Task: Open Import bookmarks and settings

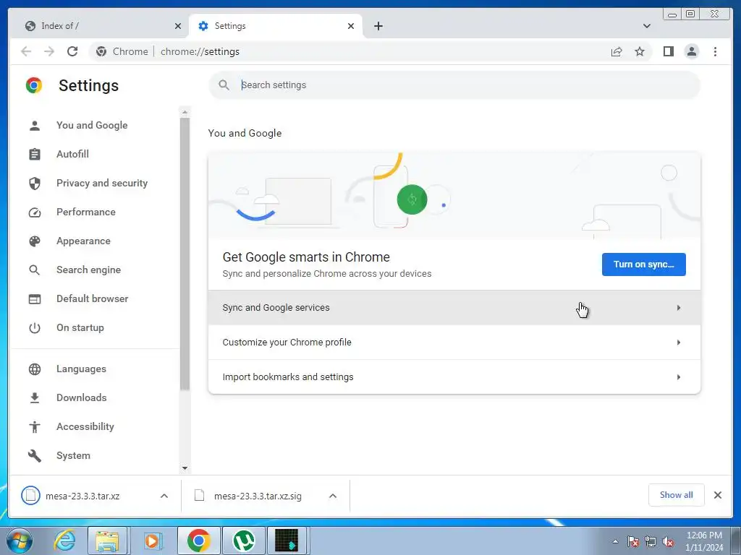Action: (x=454, y=377)
